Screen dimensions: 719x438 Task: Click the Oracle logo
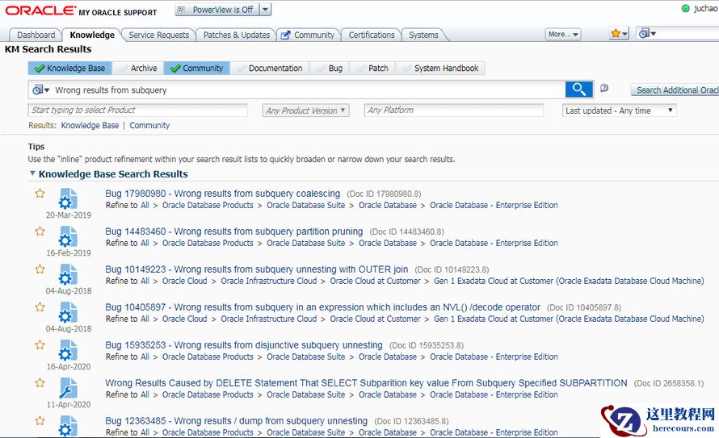(x=40, y=10)
